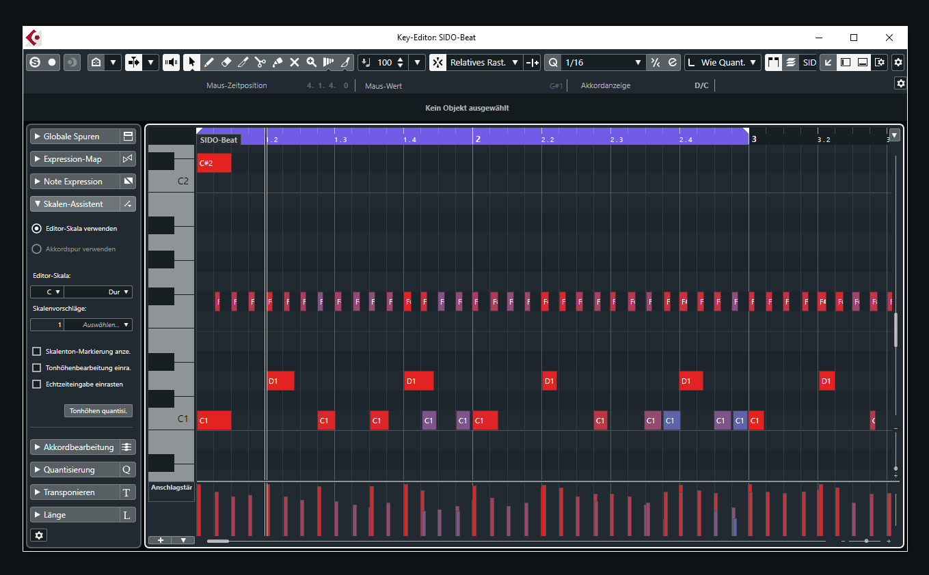Choose the Zoom magnifier tool
This screenshot has width=929, height=575.
click(312, 62)
